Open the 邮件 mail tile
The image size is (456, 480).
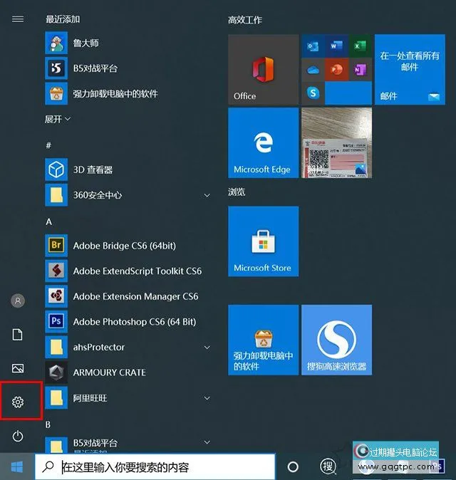coord(410,70)
